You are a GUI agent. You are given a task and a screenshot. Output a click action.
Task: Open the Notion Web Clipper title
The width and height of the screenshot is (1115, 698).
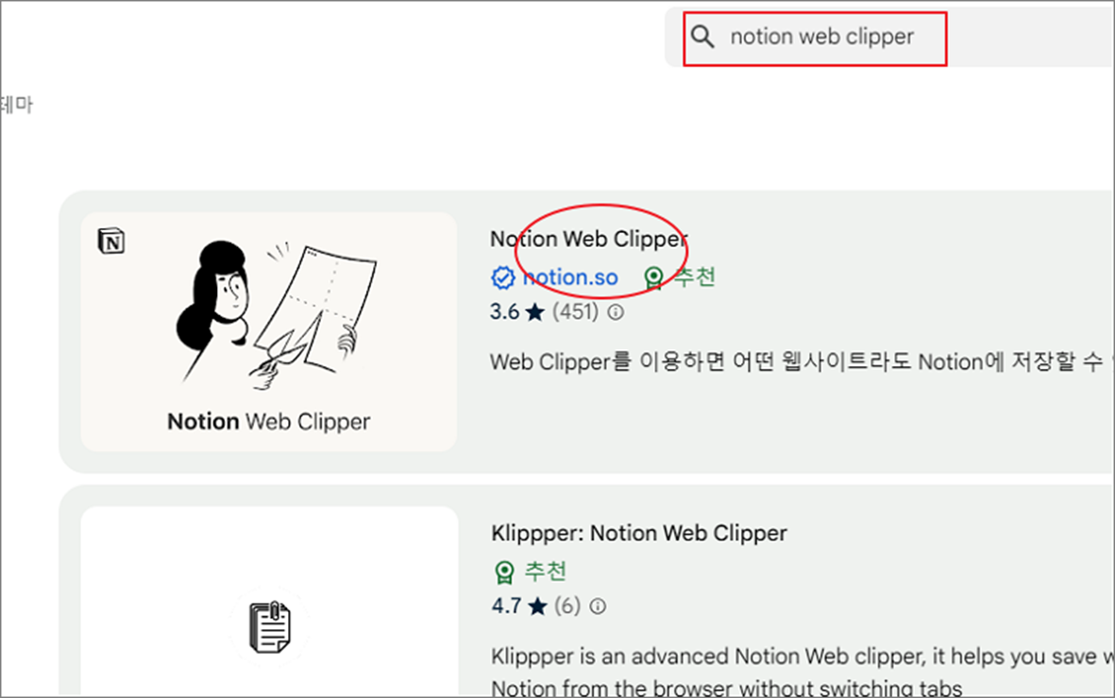[x=589, y=239]
